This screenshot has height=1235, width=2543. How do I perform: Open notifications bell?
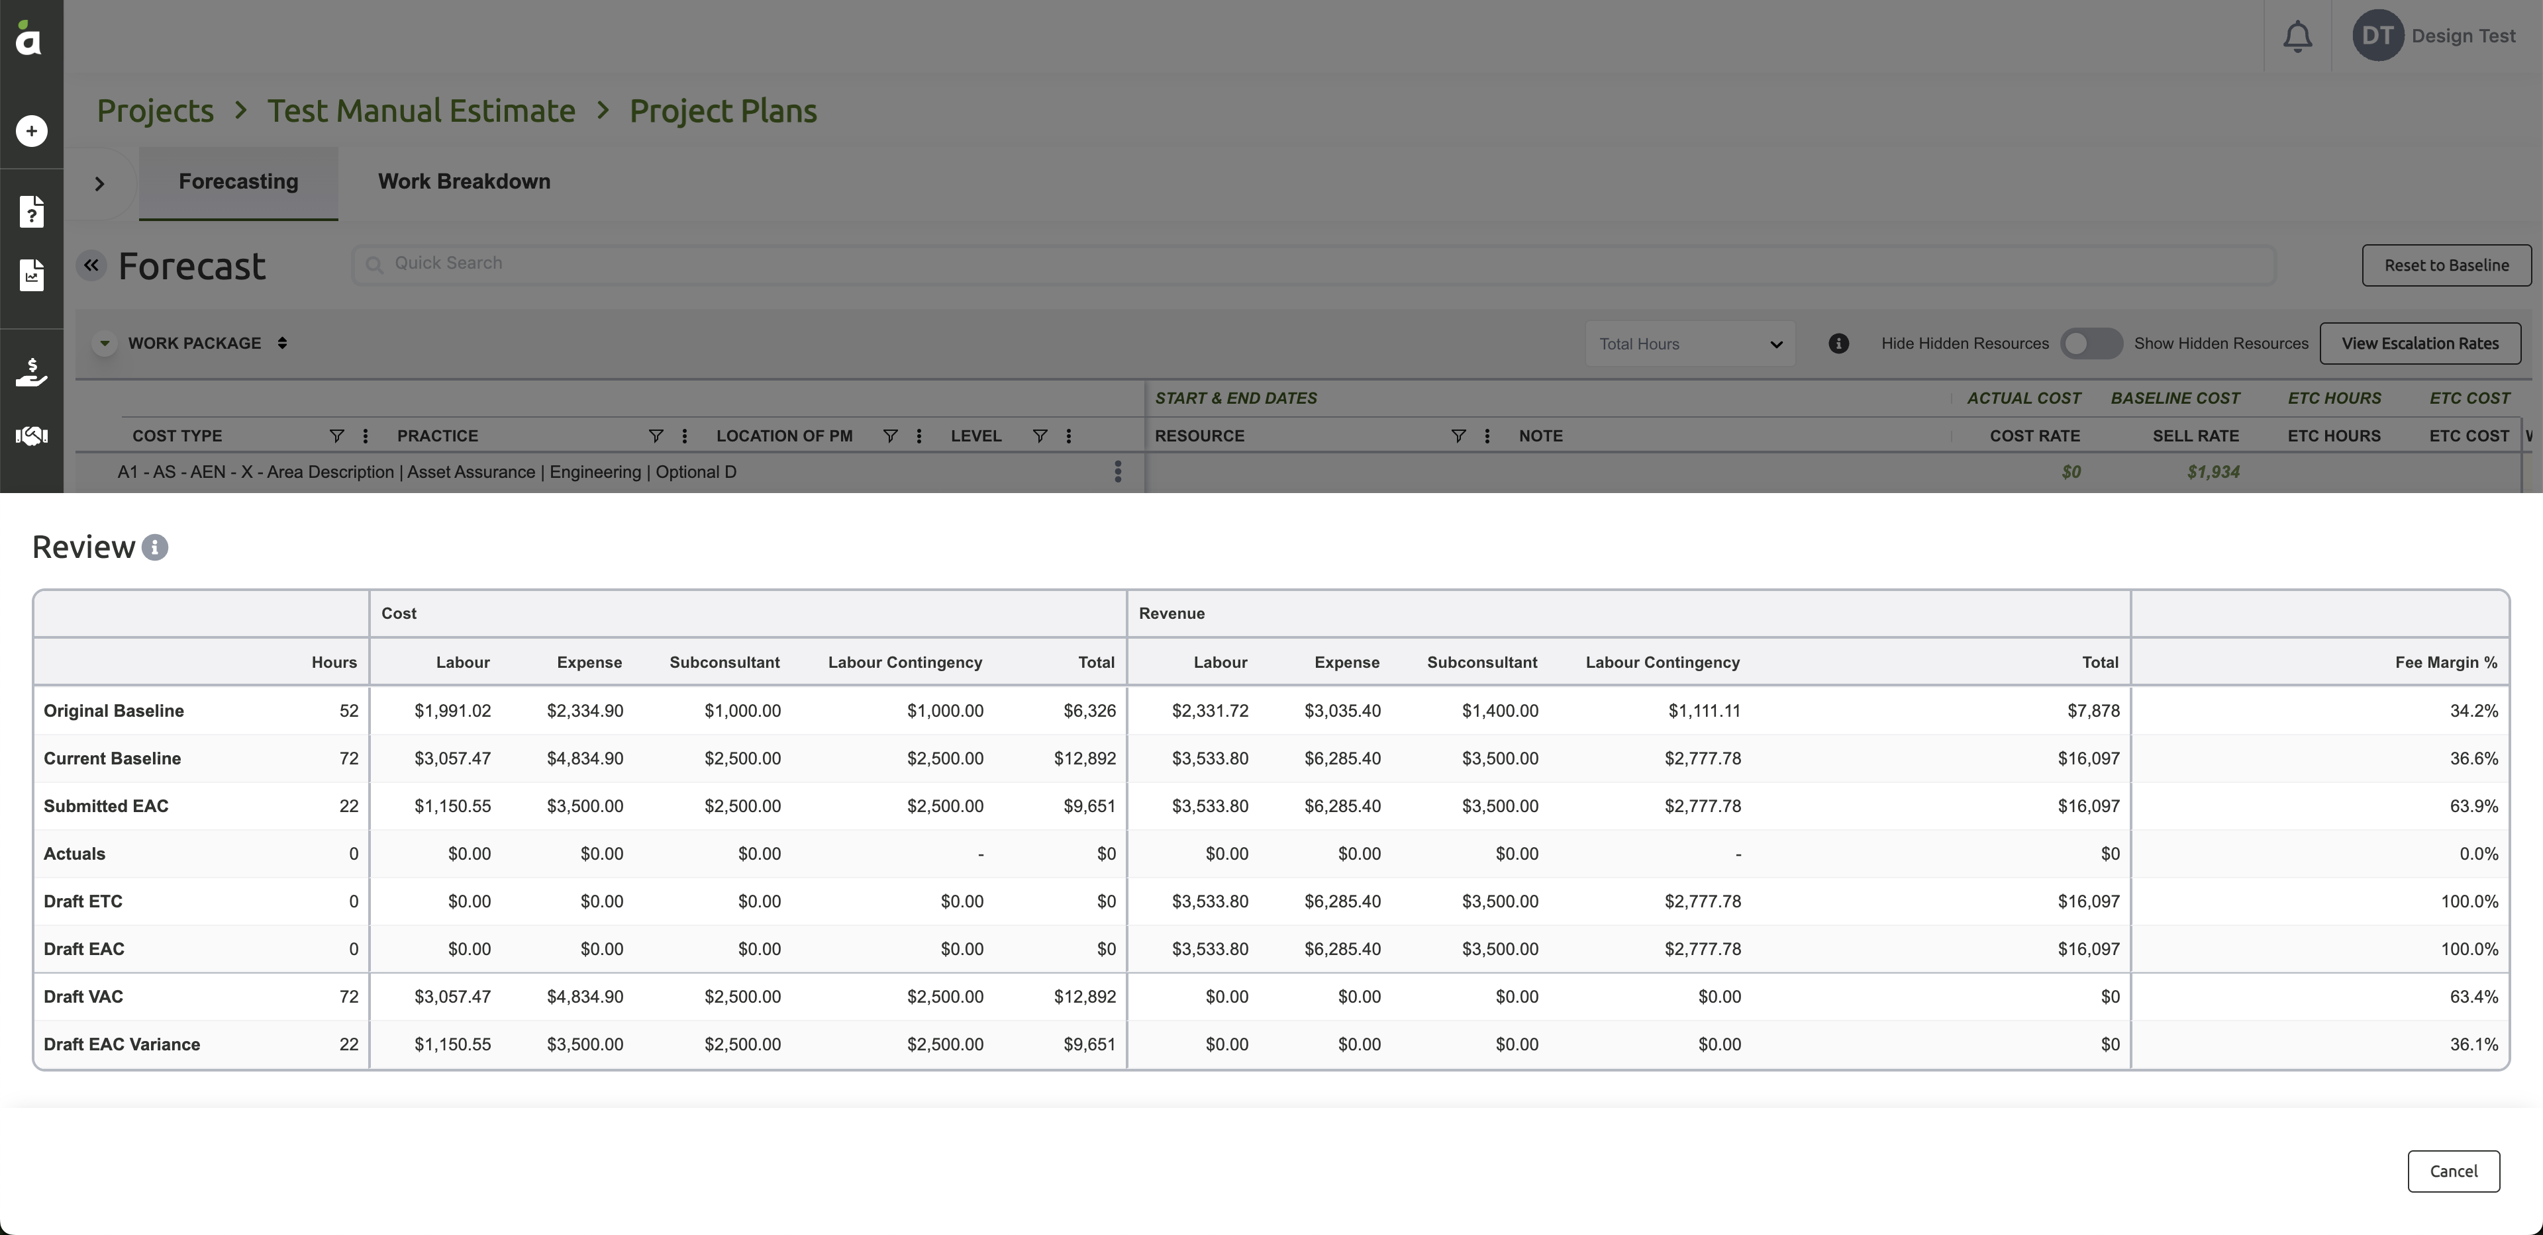pyautogui.click(x=2297, y=36)
